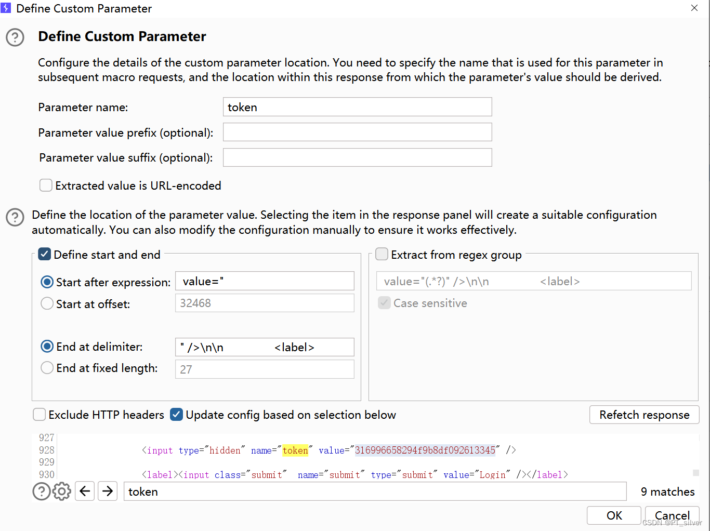Click the yellow highlighted token name in response
710x531 pixels.
click(x=295, y=450)
